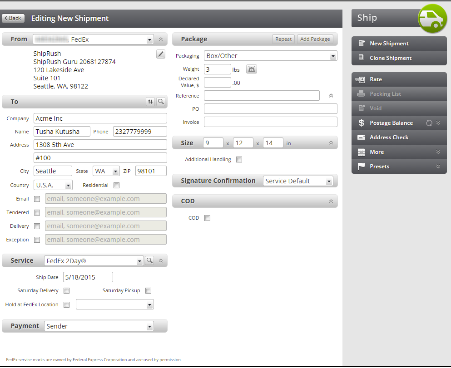Enable the Exception notification checkbox
Screen dimensions: 451x368
[37, 240]
